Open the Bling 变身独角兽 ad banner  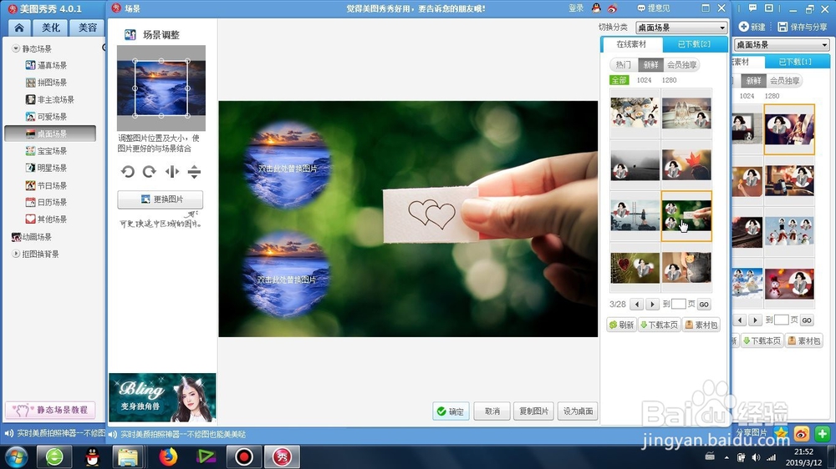tap(163, 398)
